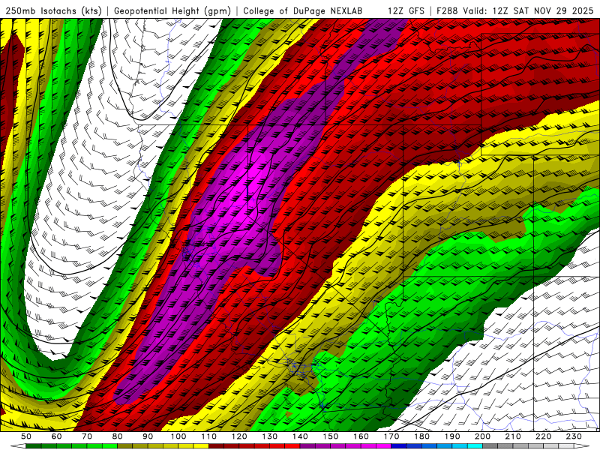
Task: Click the '250mb Isotachs (kts)' title text
Action: 53,10
